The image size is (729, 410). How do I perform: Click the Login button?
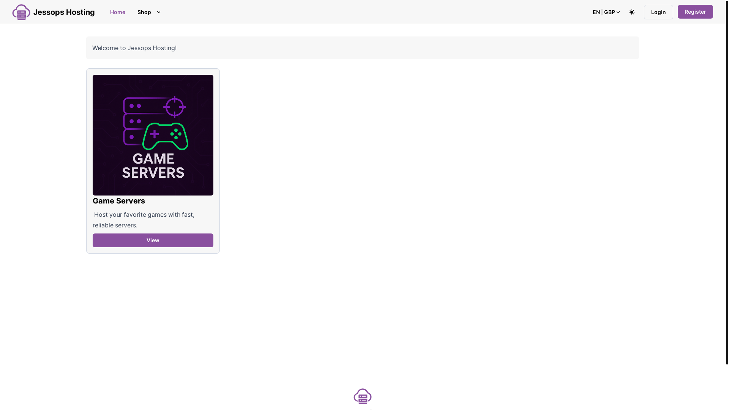658,12
